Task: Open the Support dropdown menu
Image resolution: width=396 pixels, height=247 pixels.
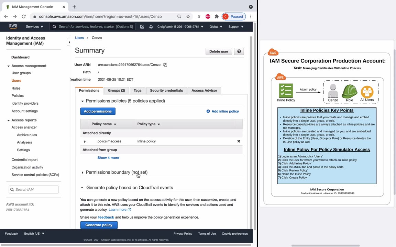Action: click(x=236, y=26)
